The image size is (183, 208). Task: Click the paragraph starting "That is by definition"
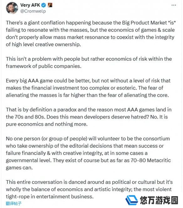pos(89,117)
